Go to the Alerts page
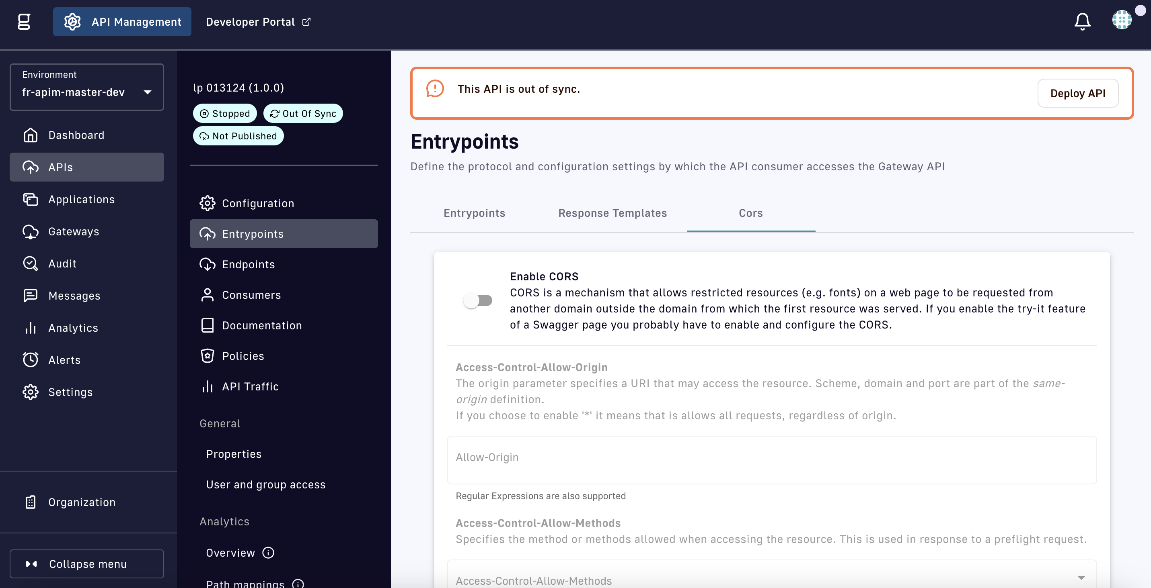 click(x=64, y=360)
